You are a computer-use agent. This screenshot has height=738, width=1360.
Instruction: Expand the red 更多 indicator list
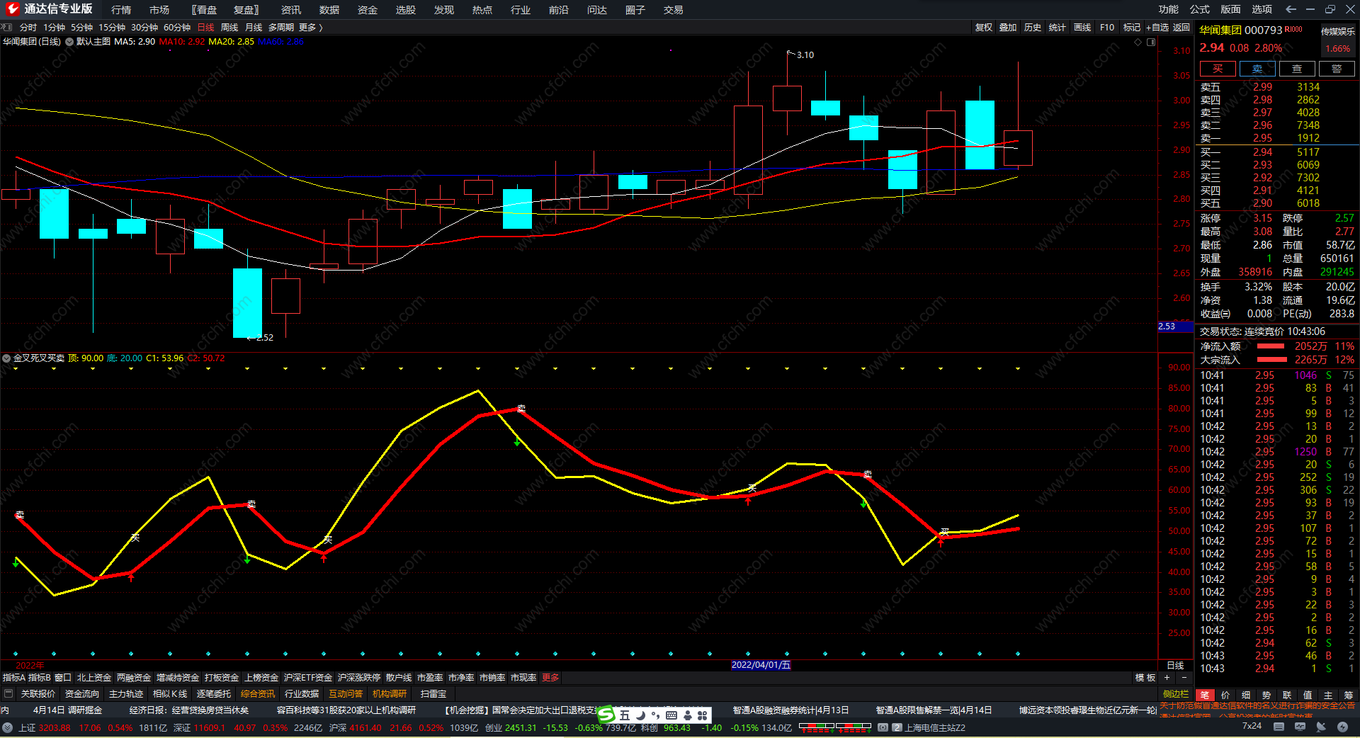click(x=550, y=678)
